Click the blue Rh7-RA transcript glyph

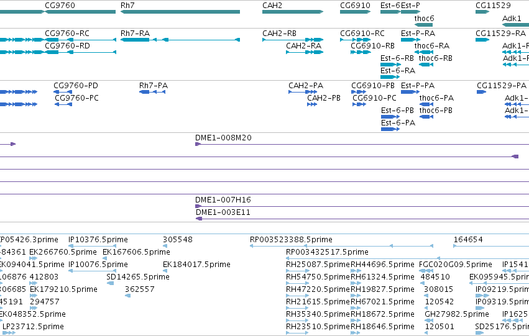pos(180,40)
